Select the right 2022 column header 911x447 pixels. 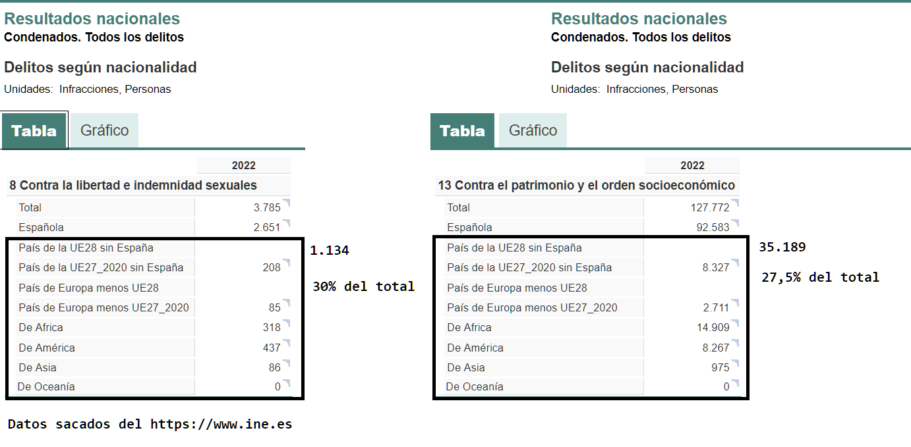[x=692, y=165]
